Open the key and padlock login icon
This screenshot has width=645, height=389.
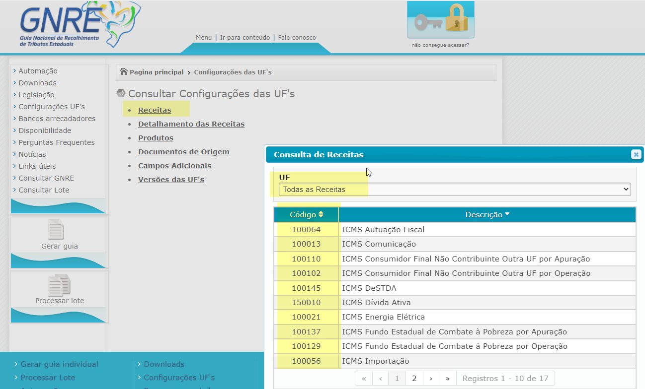[440, 20]
